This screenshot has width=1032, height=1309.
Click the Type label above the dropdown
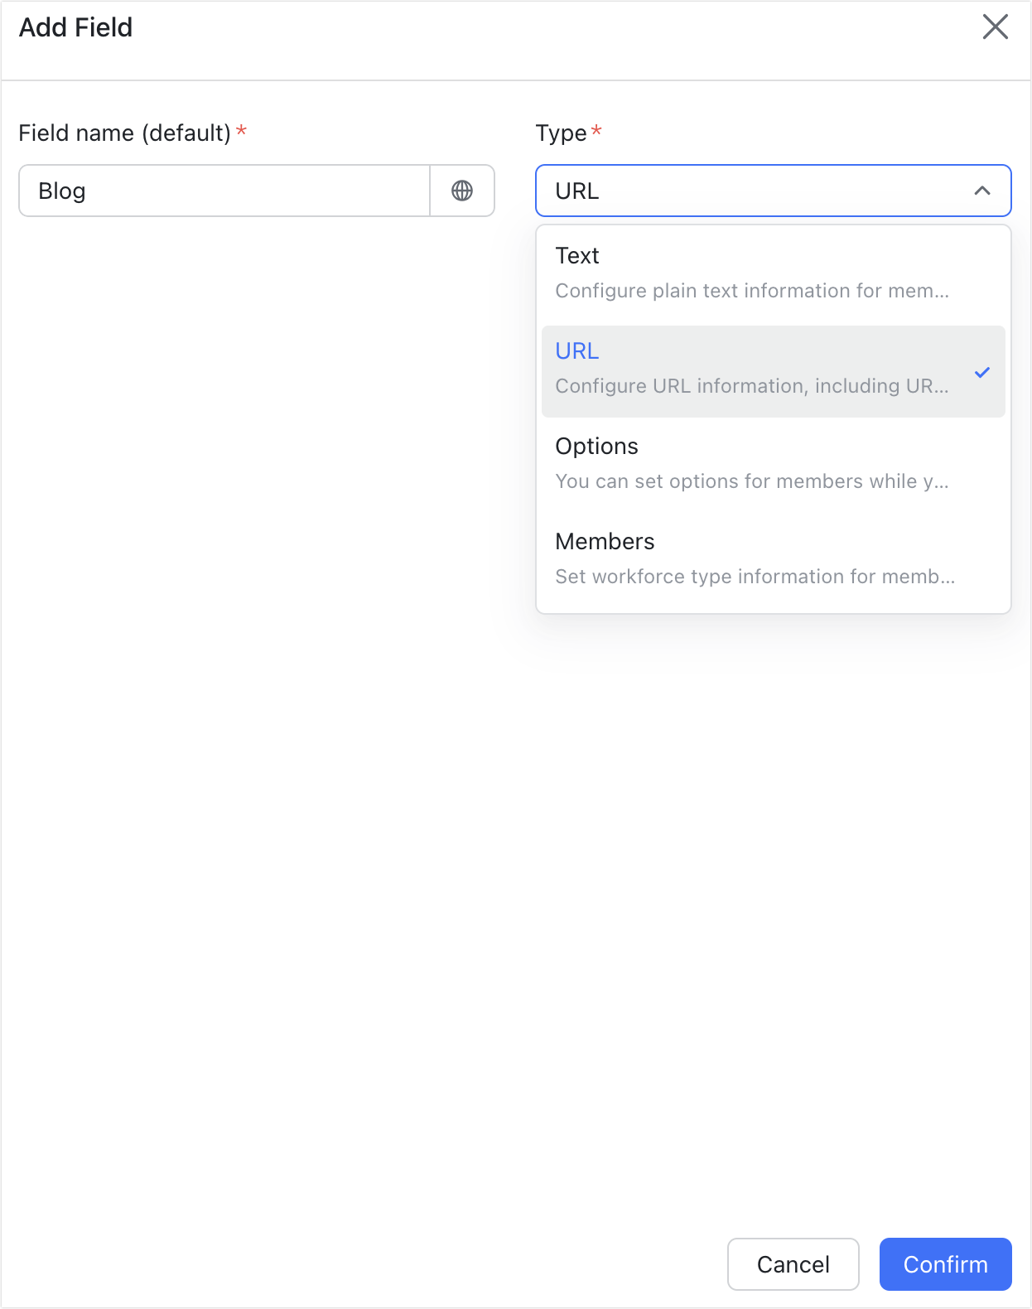561,133
